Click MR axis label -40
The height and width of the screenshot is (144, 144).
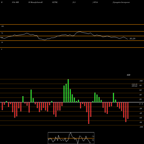coord(141,113)
